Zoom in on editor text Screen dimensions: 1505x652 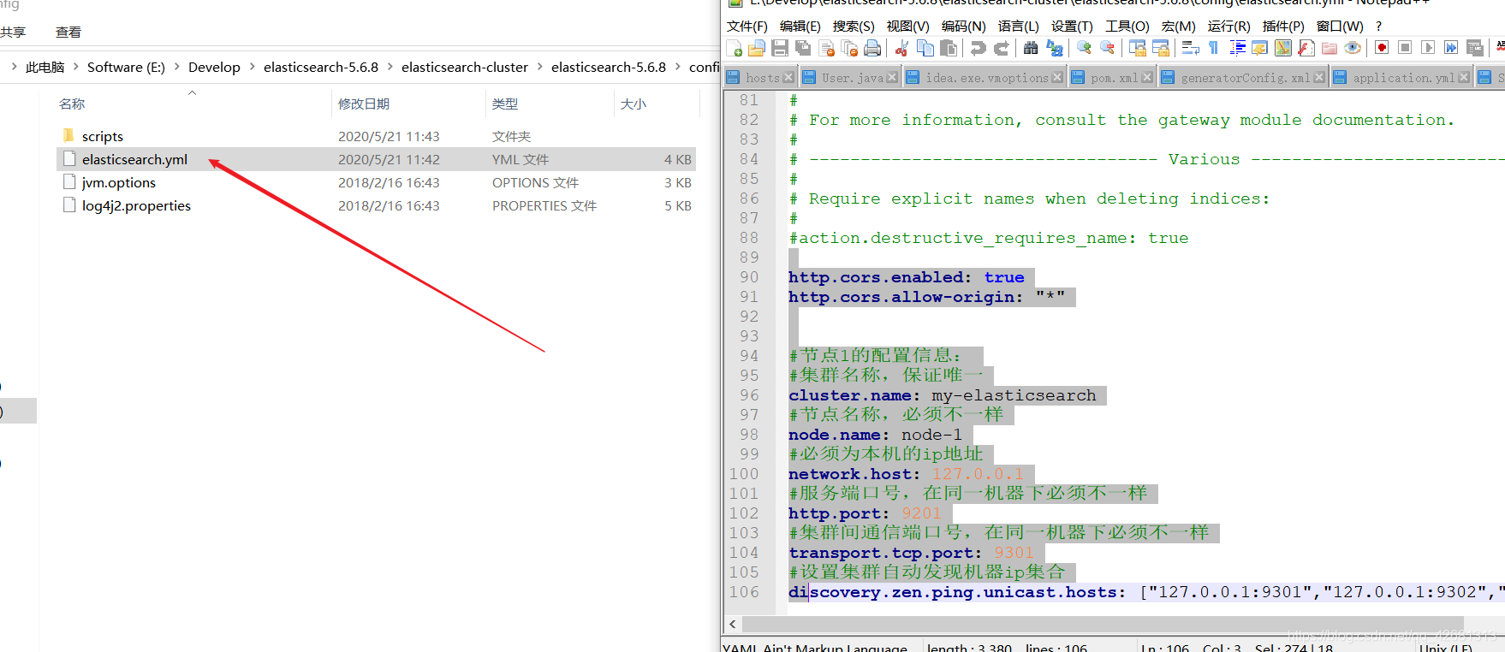(x=1084, y=48)
